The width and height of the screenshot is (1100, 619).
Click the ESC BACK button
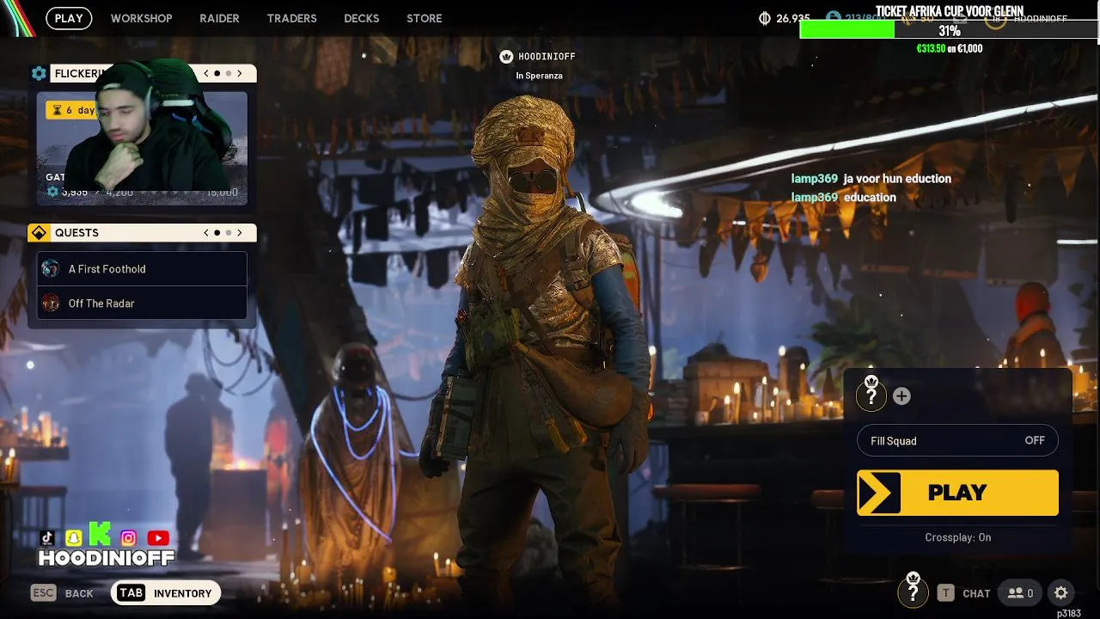(63, 593)
